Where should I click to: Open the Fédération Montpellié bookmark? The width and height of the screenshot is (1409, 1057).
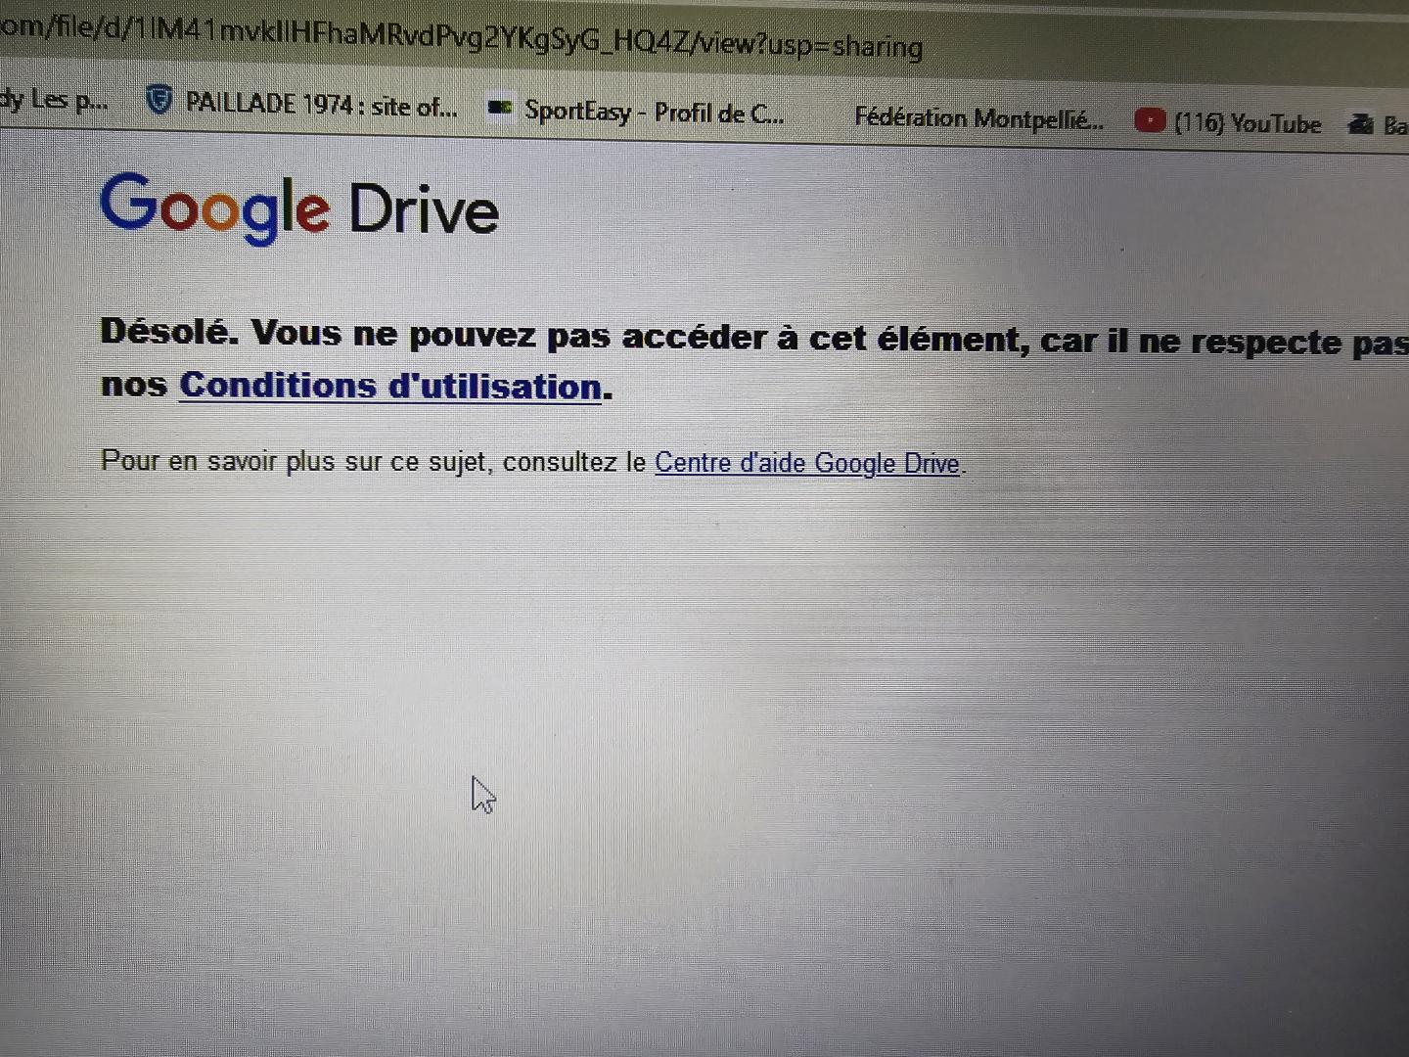[978, 118]
